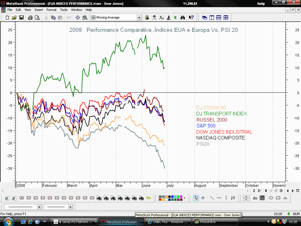Viewport: 301px width, 226px height.
Task: Click the up/down stepper control
Action: click(x=246, y=198)
